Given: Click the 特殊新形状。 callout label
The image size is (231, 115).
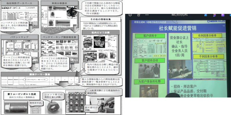Looking at the screenshot, I should [x=36, y=103].
